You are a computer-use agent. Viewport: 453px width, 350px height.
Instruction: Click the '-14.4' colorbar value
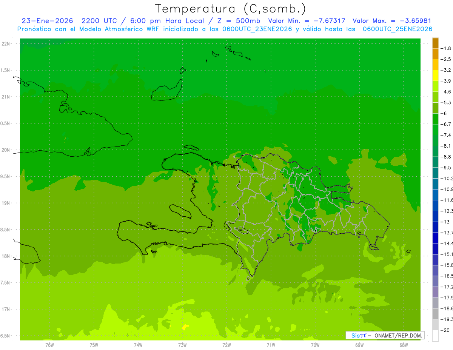pyautogui.click(x=447, y=243)
